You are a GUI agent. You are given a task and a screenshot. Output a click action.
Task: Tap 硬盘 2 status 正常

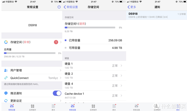115,76
